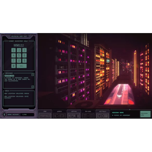This screenshot has height=152, width=152.
Task: Open the Settings panel icon
Action: [103, 116]
